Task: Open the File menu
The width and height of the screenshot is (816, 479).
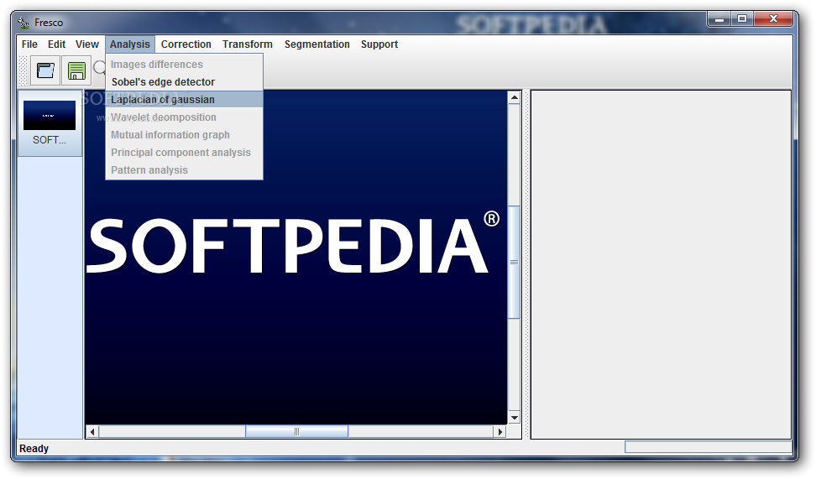Action: (29, 44)
